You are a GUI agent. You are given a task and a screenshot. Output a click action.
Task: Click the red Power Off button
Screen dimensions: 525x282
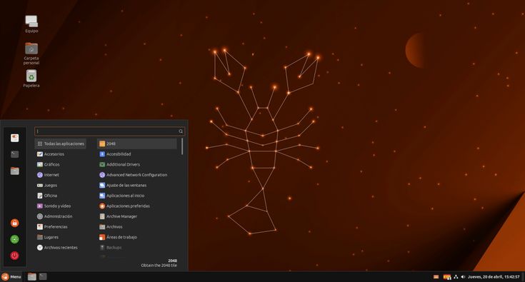(14, 256)
